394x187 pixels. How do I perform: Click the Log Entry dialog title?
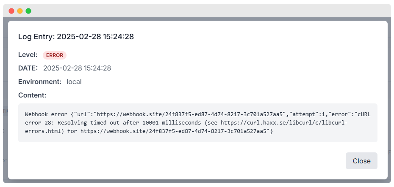pos(76,37)
